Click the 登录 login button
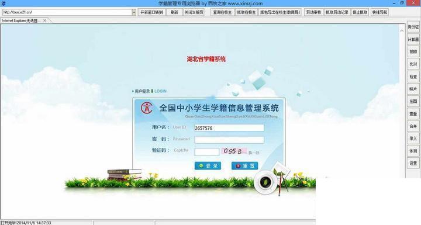Viewport: 421px width, 225px height. [x=208, y=166]
